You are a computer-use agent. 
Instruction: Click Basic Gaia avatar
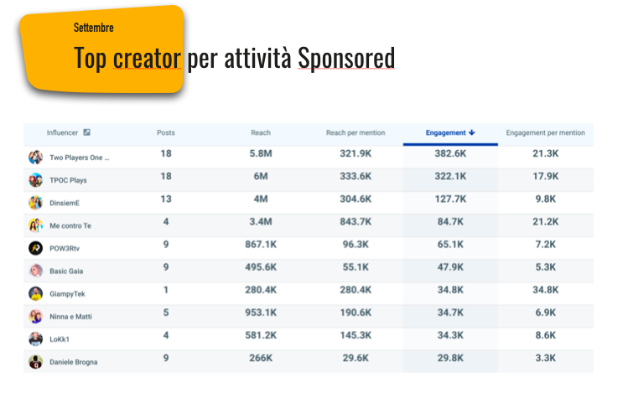click(x=36, y=271)
